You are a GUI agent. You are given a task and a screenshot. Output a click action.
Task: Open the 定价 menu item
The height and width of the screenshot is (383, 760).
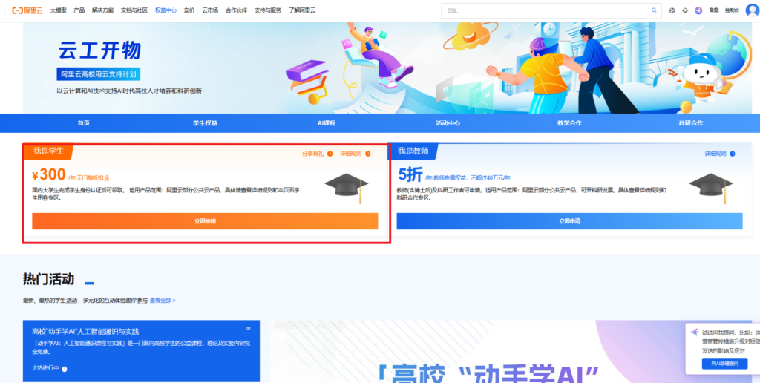click(189, 10)
